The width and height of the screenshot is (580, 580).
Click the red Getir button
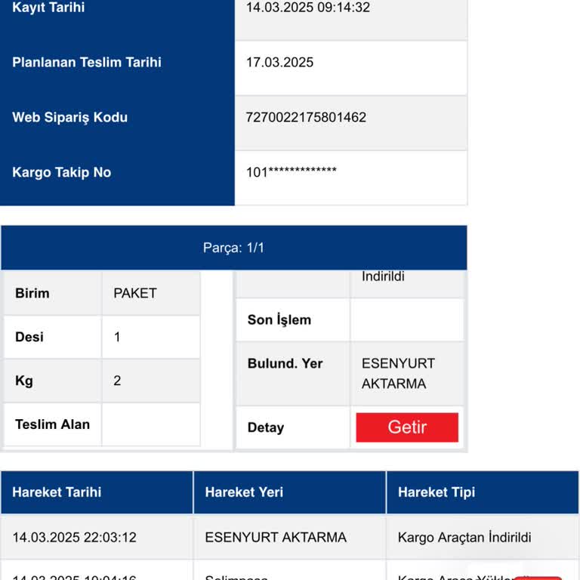407,427
